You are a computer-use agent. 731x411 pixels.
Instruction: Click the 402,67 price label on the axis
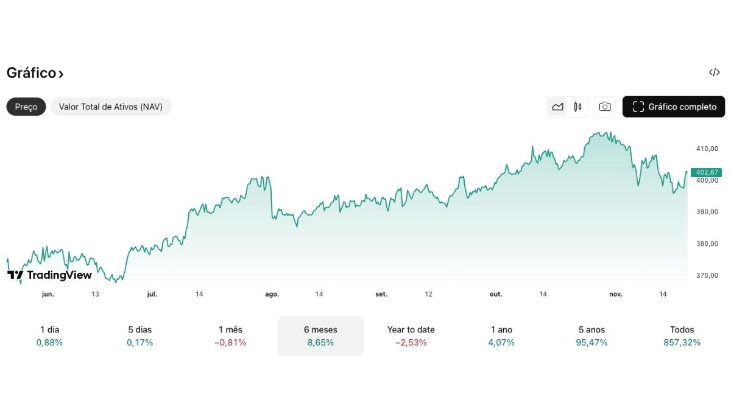(705, 172)
